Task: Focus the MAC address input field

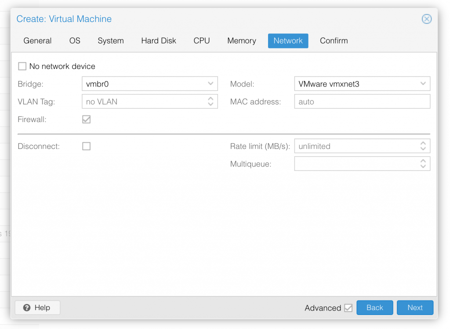Action: click(362, 101)
